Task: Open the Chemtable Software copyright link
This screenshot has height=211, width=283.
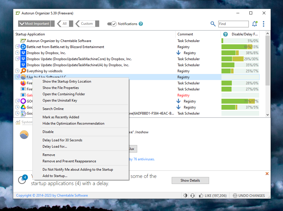Action: (52, 195)
